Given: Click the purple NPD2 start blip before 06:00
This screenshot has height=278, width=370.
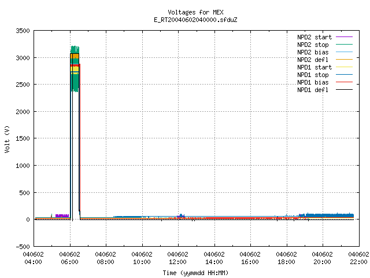Looking at the screenshot, I should tap(62, 216).
